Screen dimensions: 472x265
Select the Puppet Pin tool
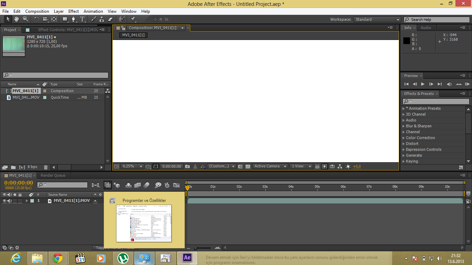click(133, 19)
